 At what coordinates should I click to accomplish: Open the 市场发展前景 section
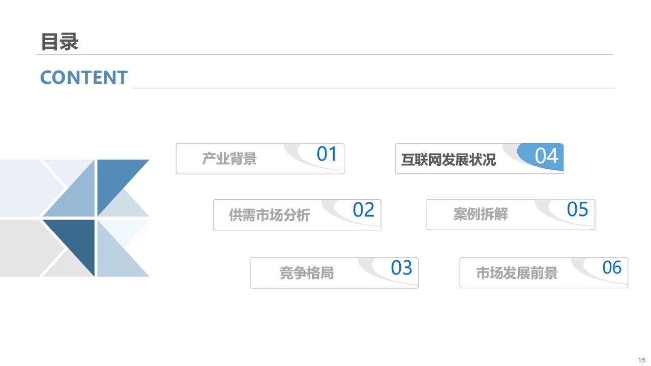(517, 273)
